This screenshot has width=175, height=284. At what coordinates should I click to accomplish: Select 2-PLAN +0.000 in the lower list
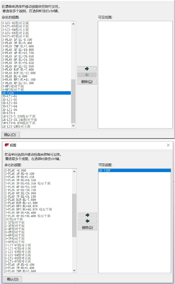(x=15, y=171)
